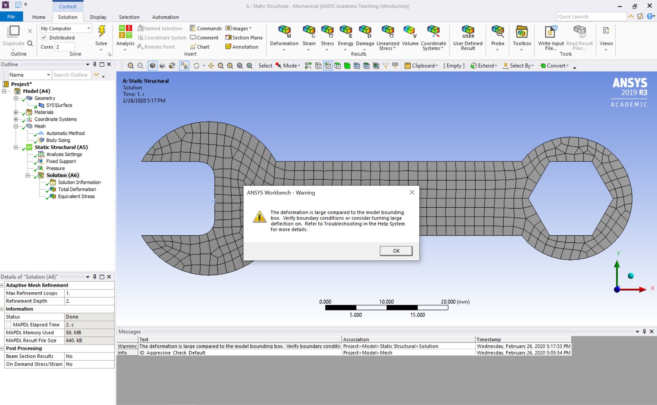Click Write Input File icon
657x405 pixels.
click(x=551, y=31)
